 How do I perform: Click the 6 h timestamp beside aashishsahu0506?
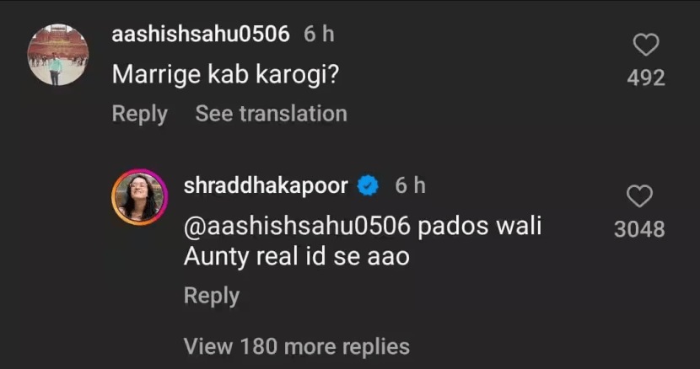pyautogui.click(x=319, y=34)
